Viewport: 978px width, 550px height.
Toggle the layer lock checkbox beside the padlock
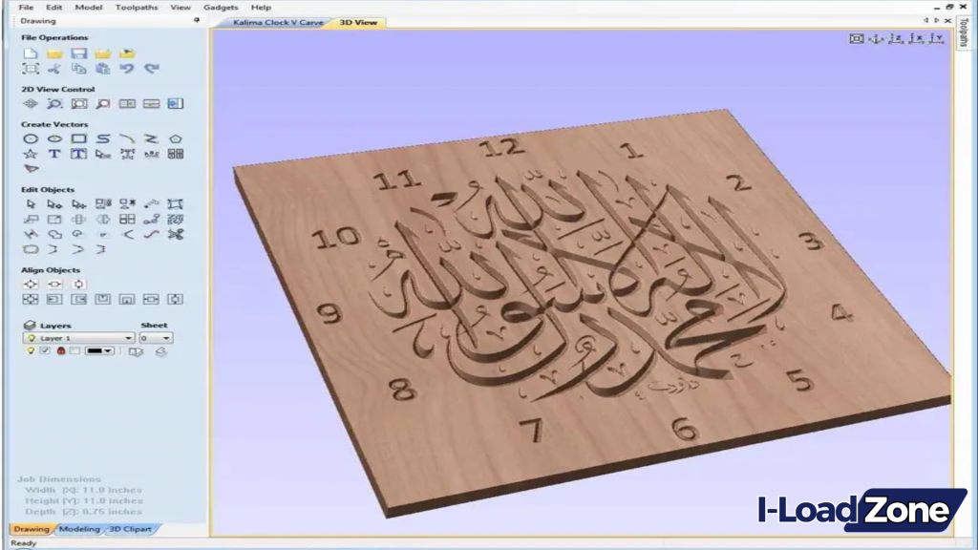(x=74, y=351)
